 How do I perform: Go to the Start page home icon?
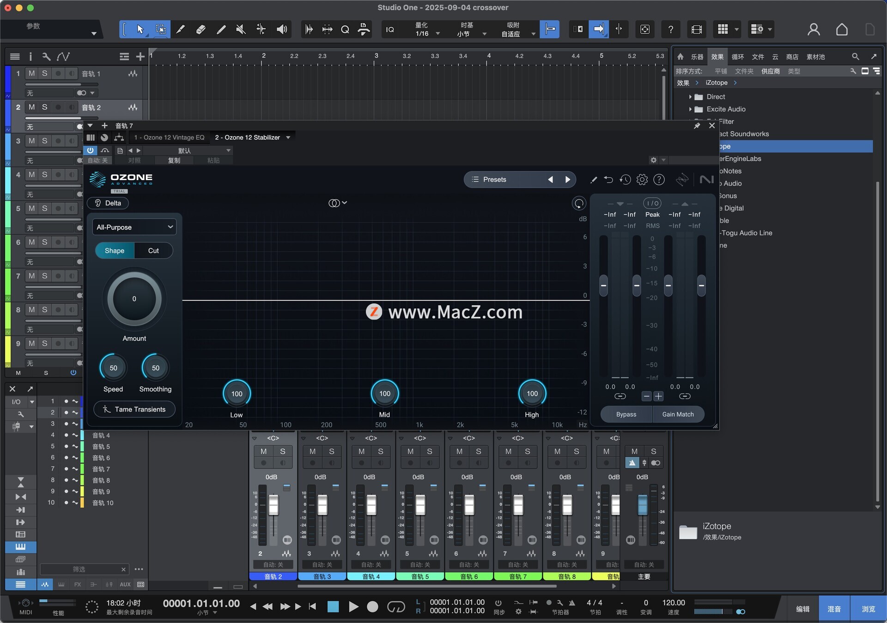click(842, 30)
